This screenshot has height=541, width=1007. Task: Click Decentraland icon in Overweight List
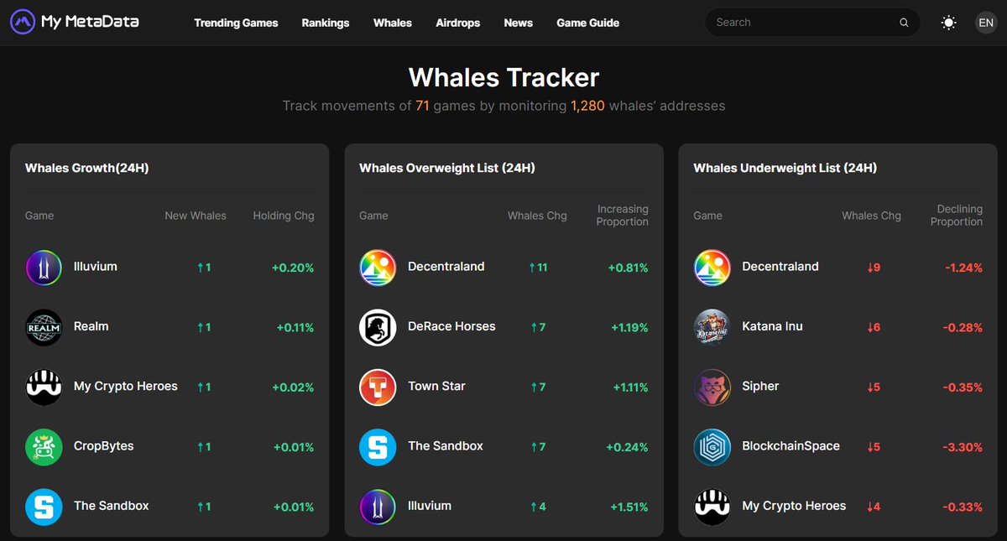[x=378, y=268]
